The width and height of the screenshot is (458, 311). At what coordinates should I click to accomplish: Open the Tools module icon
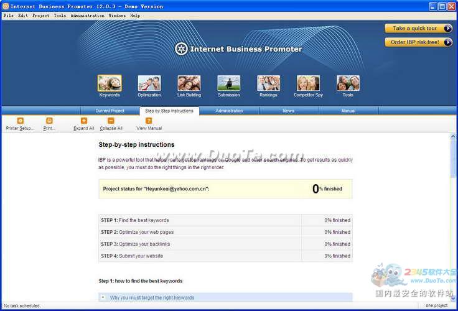pos(348,83)
